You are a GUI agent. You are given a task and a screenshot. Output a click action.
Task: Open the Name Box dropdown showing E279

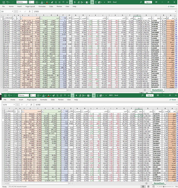click(14, 105)
